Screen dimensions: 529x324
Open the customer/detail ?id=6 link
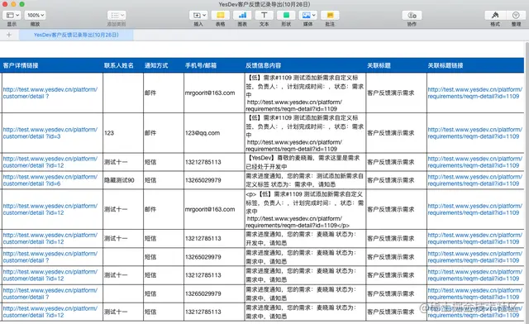[50, 180]
